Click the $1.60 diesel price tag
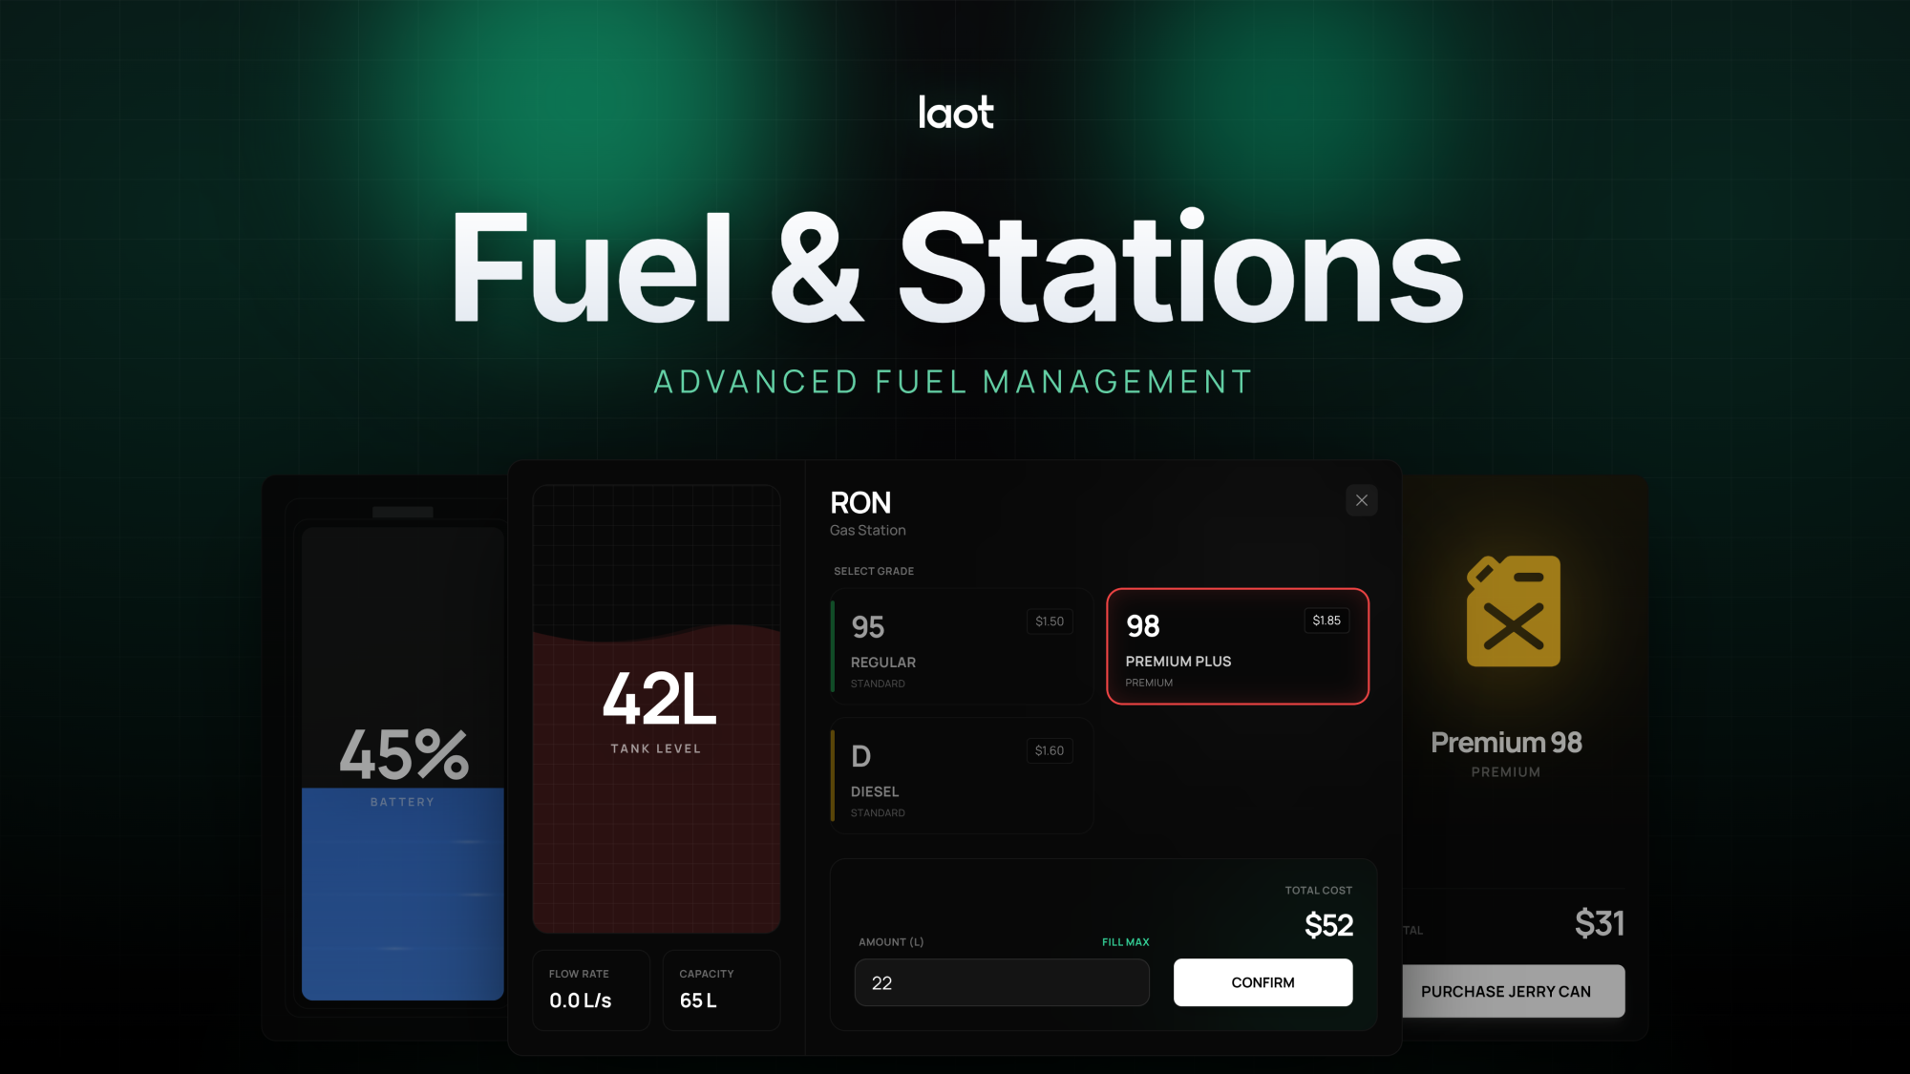The height and width of the screenshot is (1074, 1910). click(1049, 751)
